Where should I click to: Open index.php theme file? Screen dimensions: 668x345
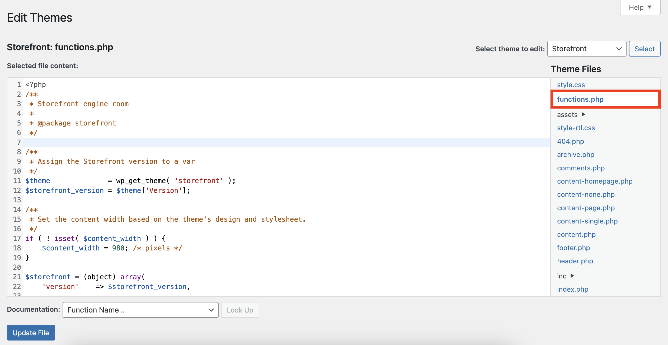tap(572, 289)
